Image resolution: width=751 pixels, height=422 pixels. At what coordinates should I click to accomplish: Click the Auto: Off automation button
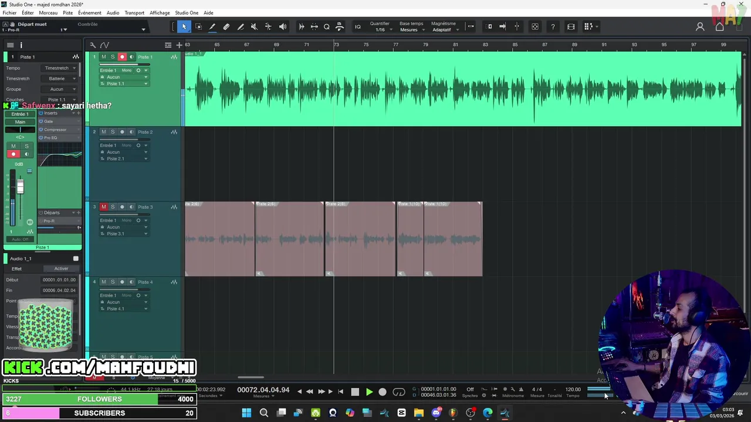(20, 239)
